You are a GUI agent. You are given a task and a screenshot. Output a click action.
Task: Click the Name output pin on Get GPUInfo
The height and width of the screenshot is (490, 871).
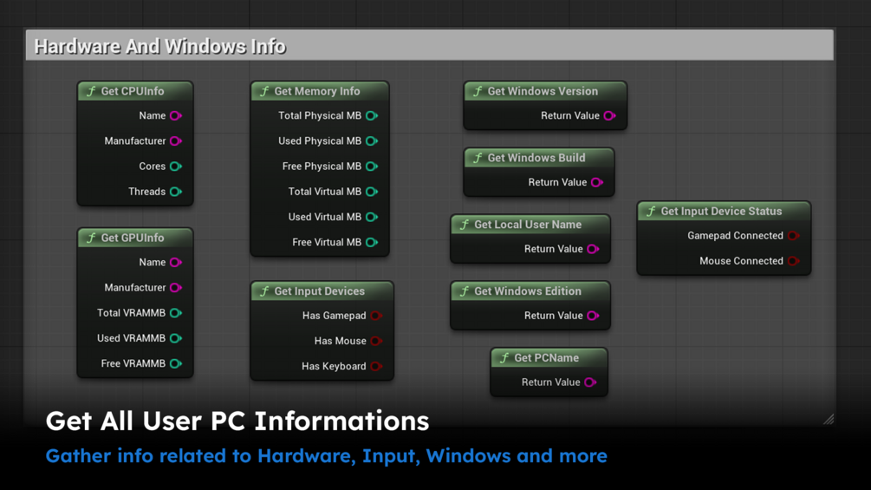176,262
